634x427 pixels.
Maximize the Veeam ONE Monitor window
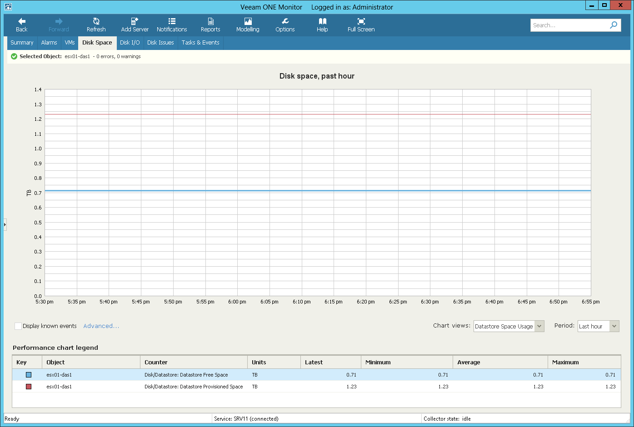pyautogui.click(x=604, y=5)
